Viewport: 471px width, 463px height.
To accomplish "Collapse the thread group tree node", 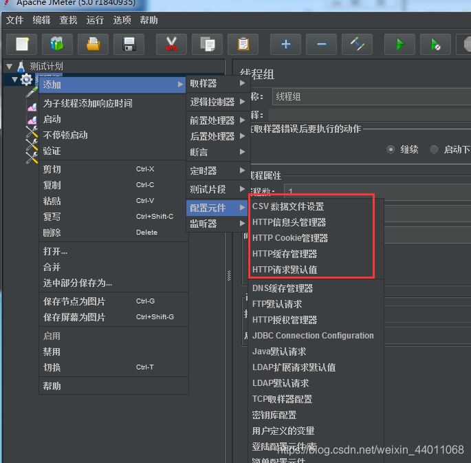I will tap(14, 79).
